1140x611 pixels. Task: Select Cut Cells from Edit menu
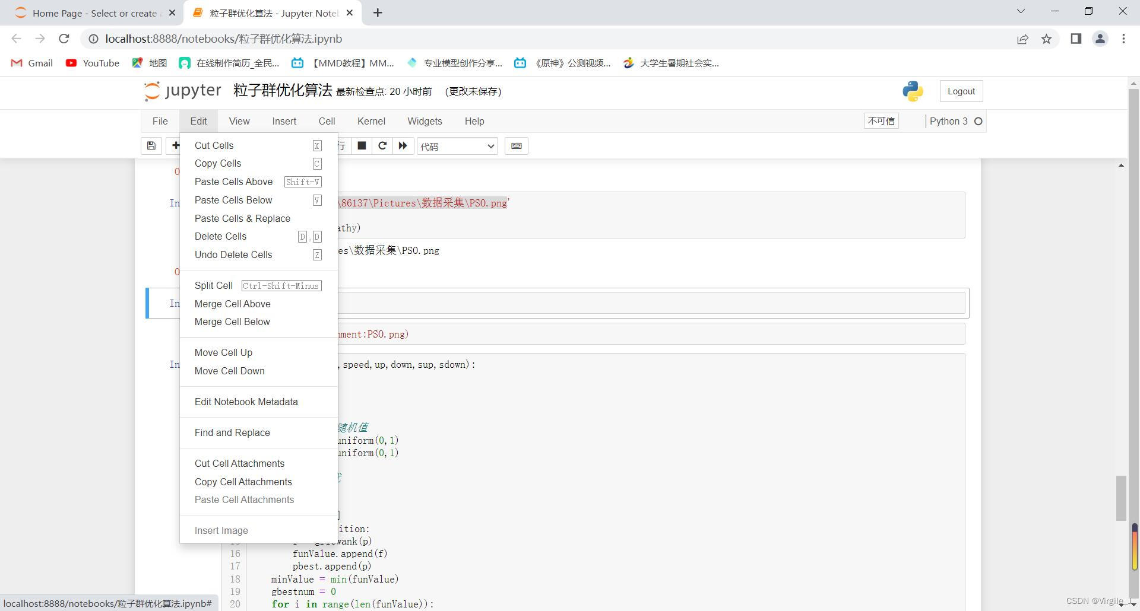(259, 145)
